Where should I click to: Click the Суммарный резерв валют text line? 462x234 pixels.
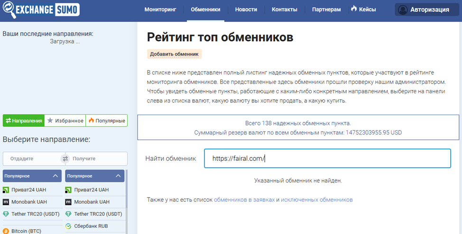point(298,133)
